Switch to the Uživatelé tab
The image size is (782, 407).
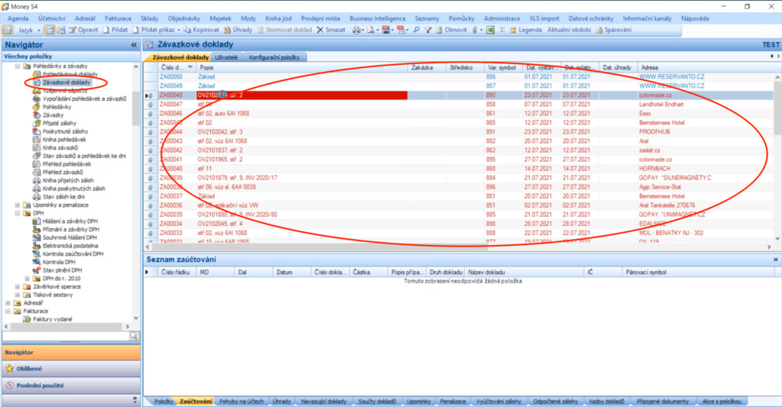[x=226, y=57]
